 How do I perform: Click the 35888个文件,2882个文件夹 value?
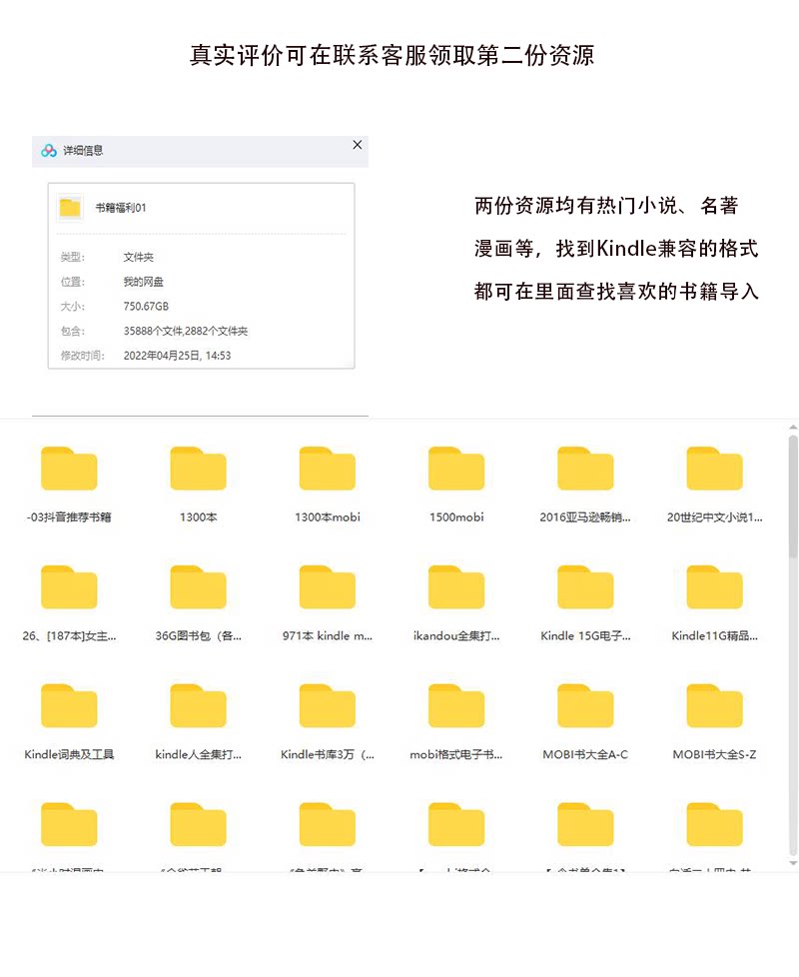coord(186,331)
